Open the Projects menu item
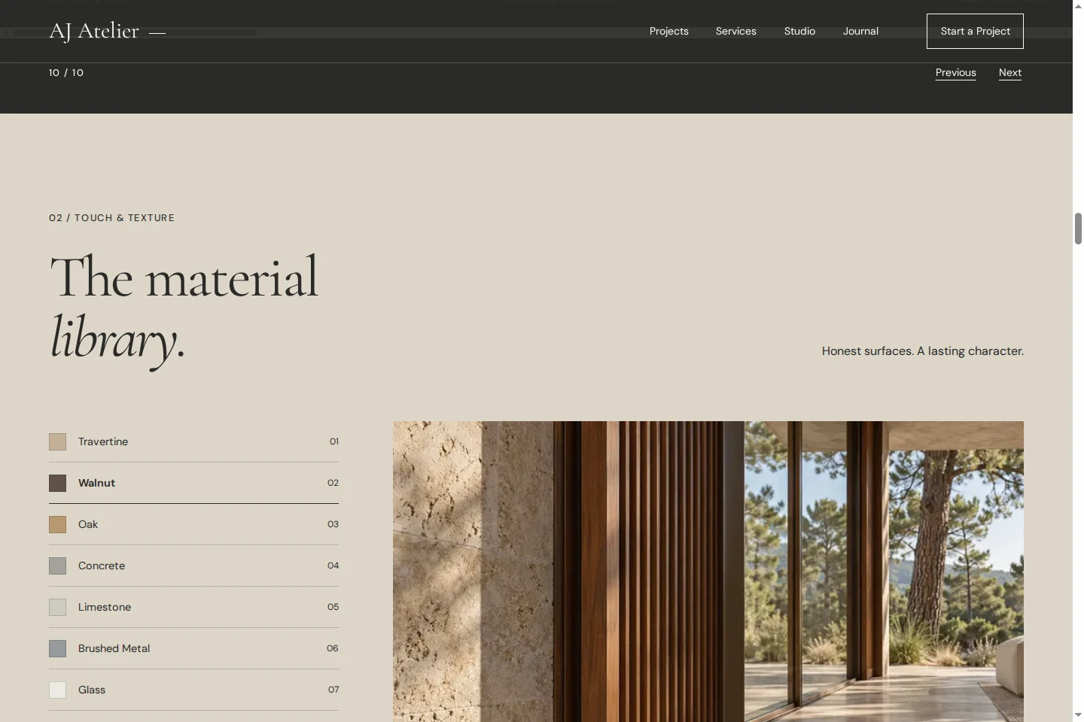Screen dimensions: 1084x722 pyautogui.click(x=668, y=32)
